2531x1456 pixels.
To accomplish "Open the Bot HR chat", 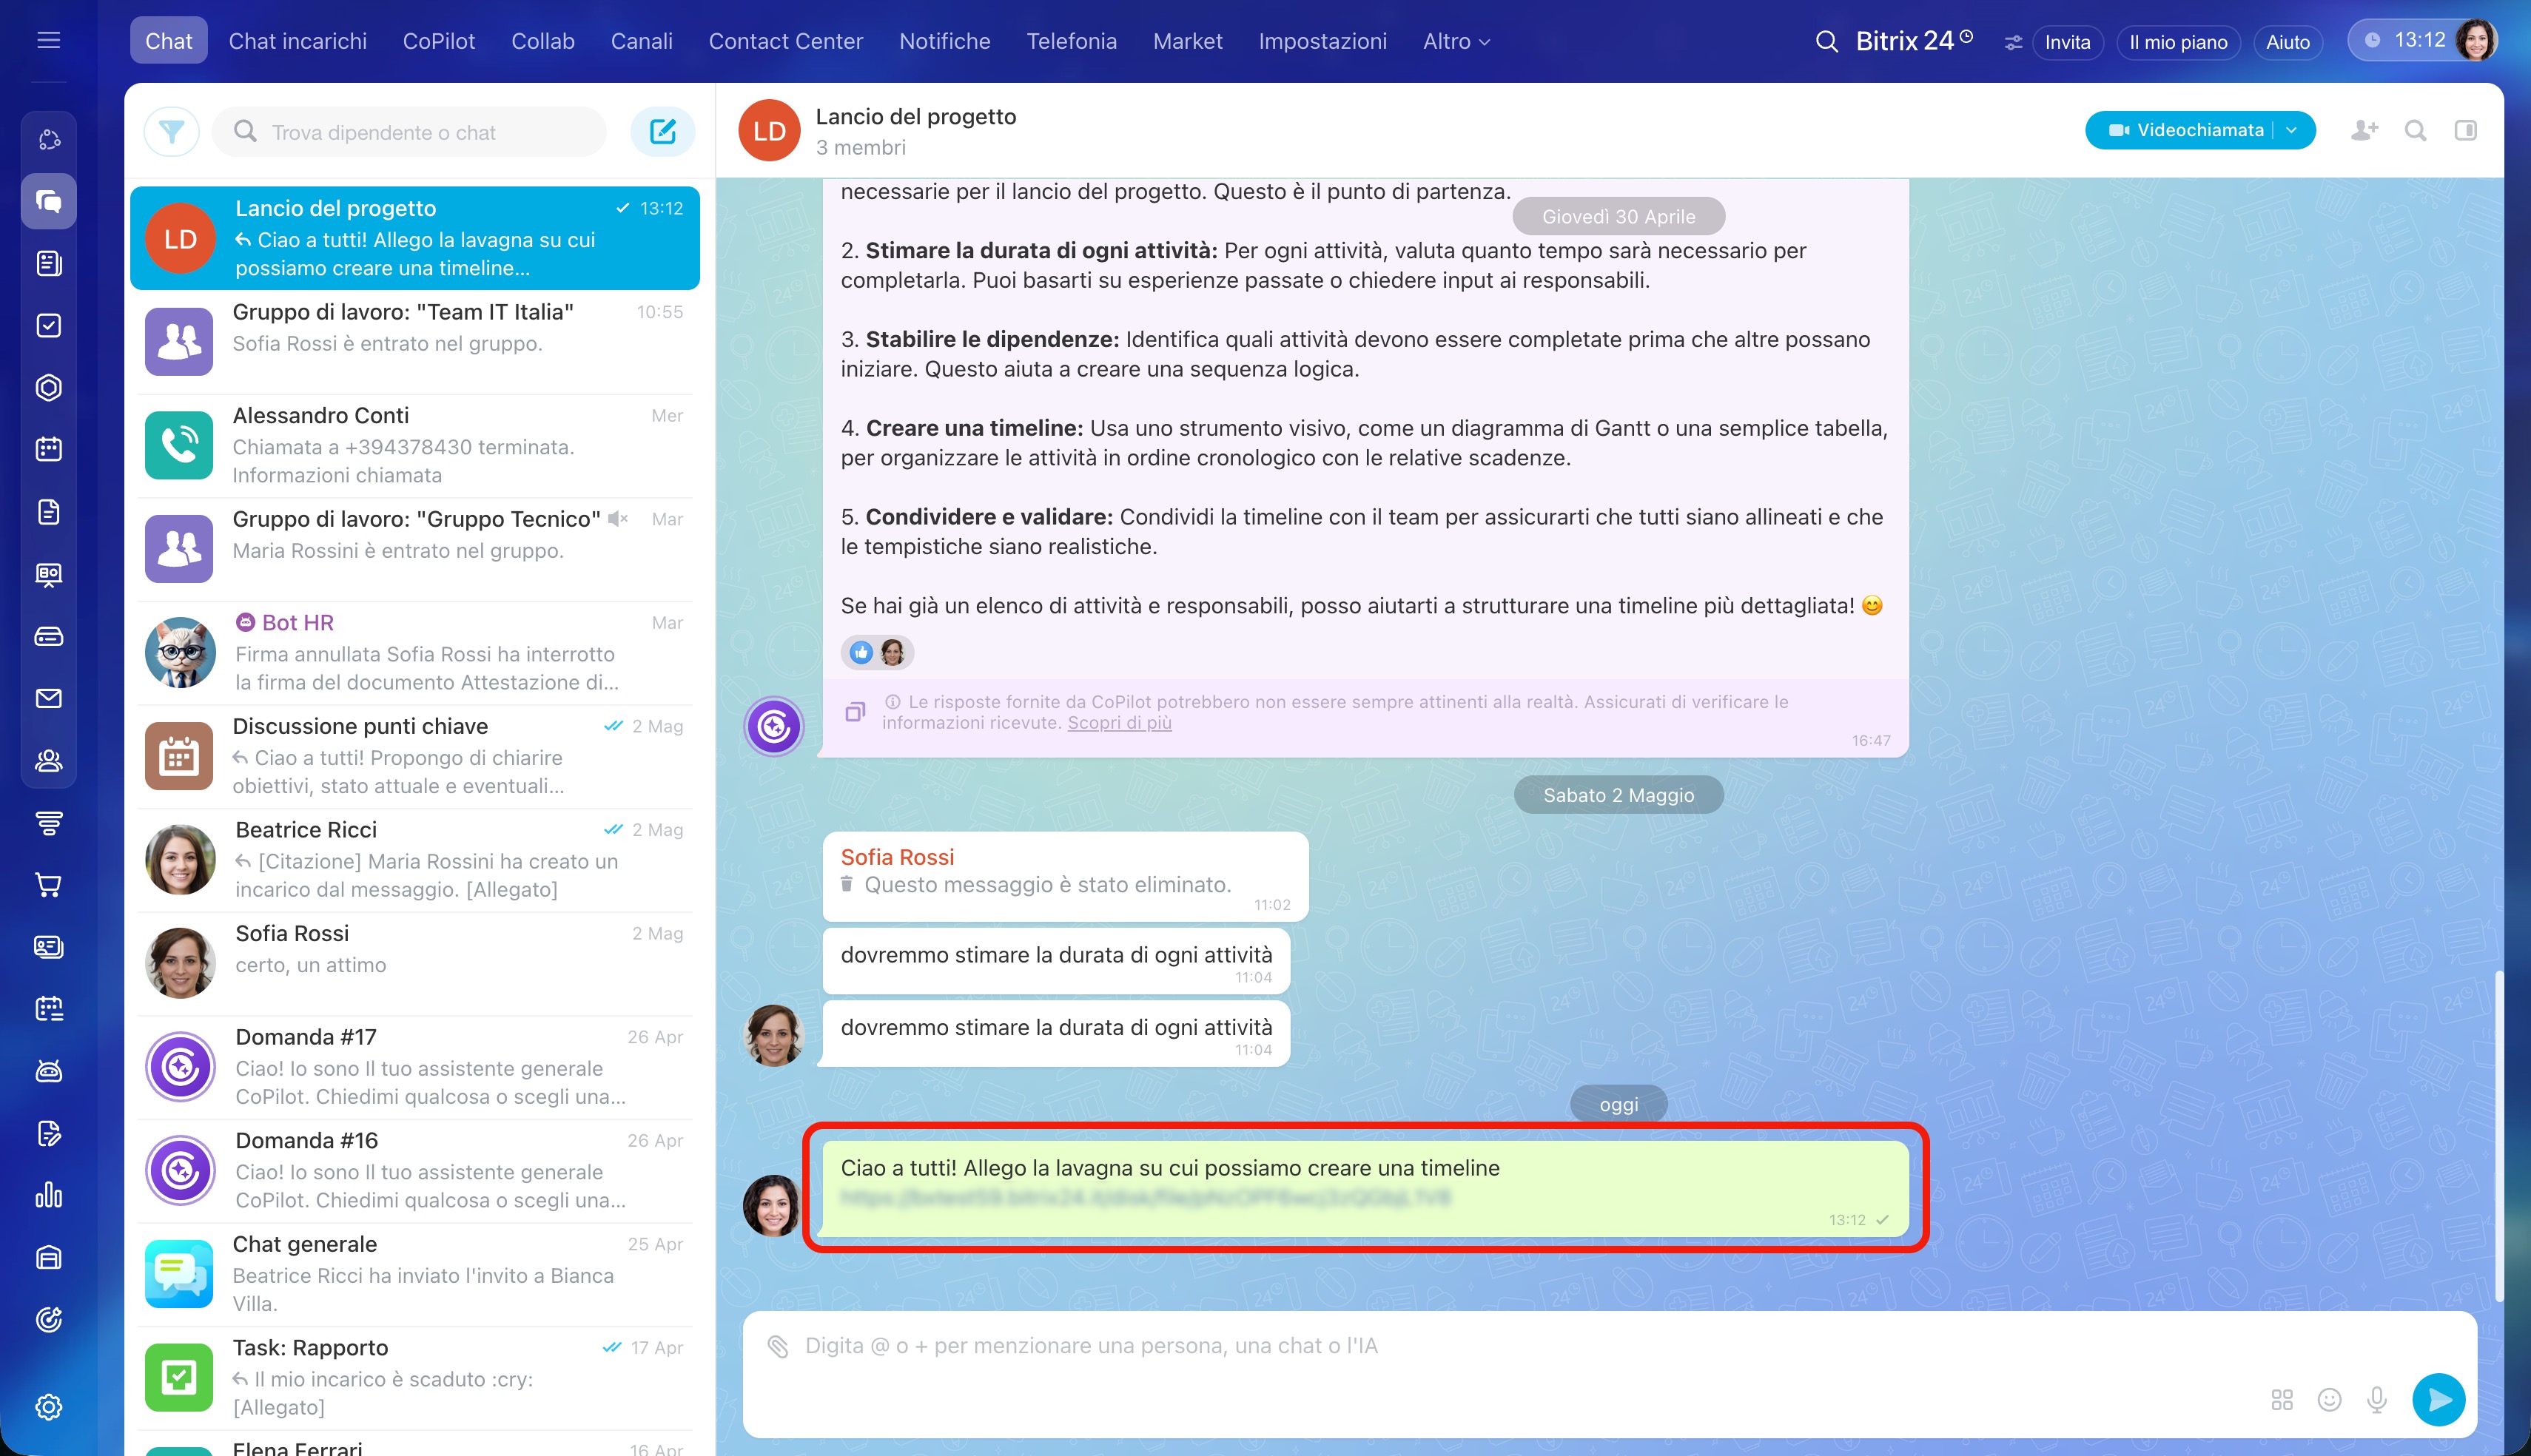I will point(415,652).
